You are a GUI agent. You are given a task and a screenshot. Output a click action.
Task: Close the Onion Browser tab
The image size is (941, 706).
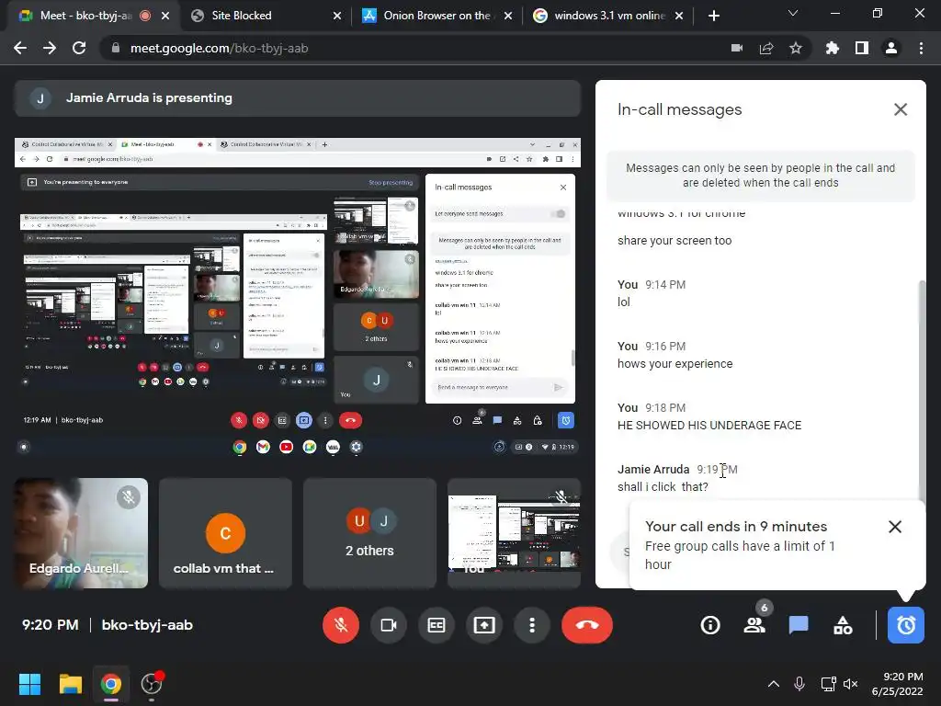508,16
